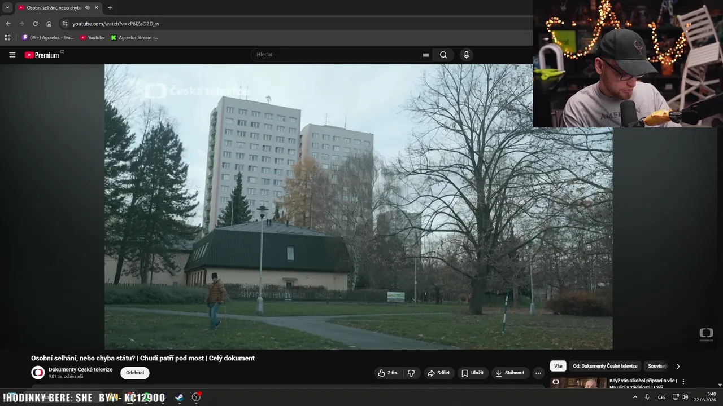
Task: Subscribe using the Odebírat button
Action: (x=135, y=373)
